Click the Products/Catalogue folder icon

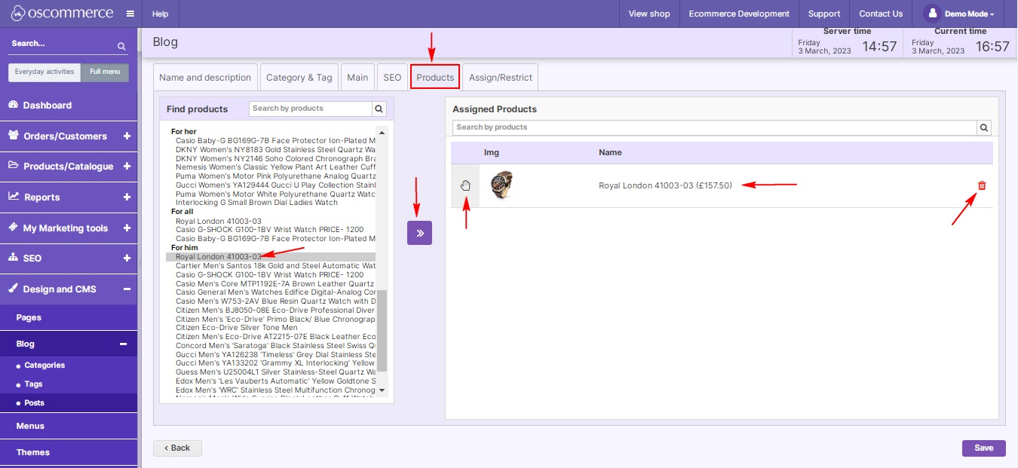(14, 166)
